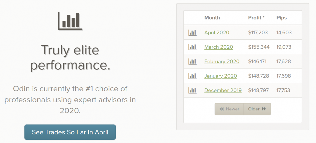
Task: Go to Older months in table
Action: [257, 109]
